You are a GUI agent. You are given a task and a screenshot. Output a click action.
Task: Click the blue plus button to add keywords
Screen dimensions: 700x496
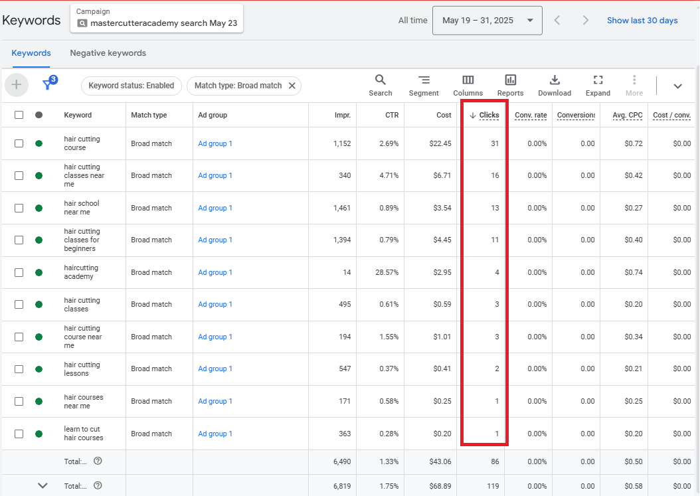(x=17, y=84)
